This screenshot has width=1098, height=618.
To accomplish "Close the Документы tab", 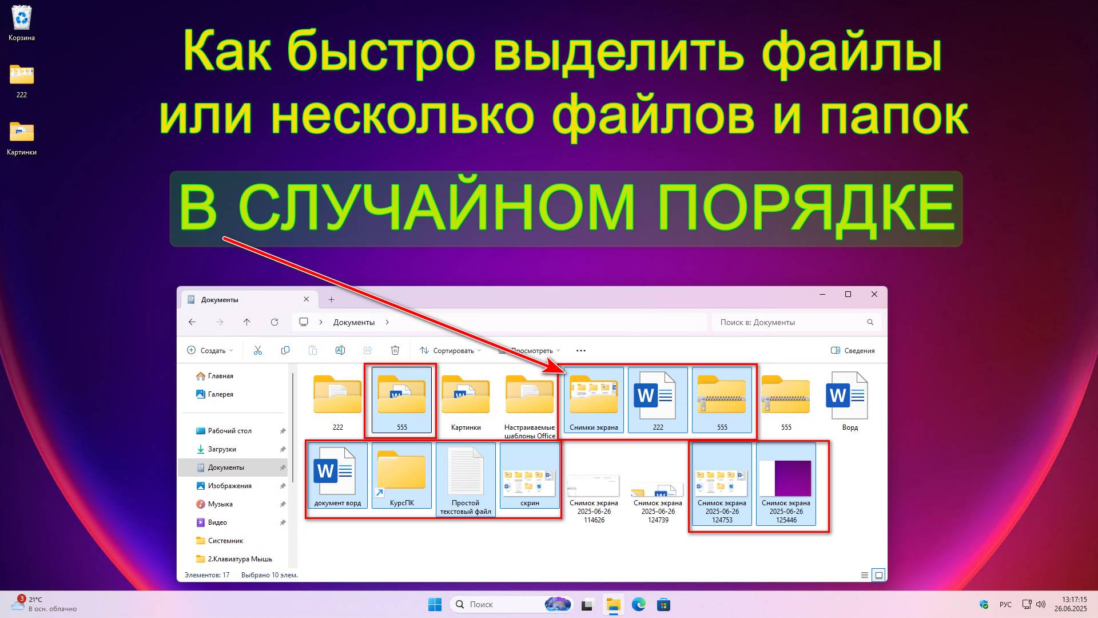I will pyautogui.click(x=306, y=299).
